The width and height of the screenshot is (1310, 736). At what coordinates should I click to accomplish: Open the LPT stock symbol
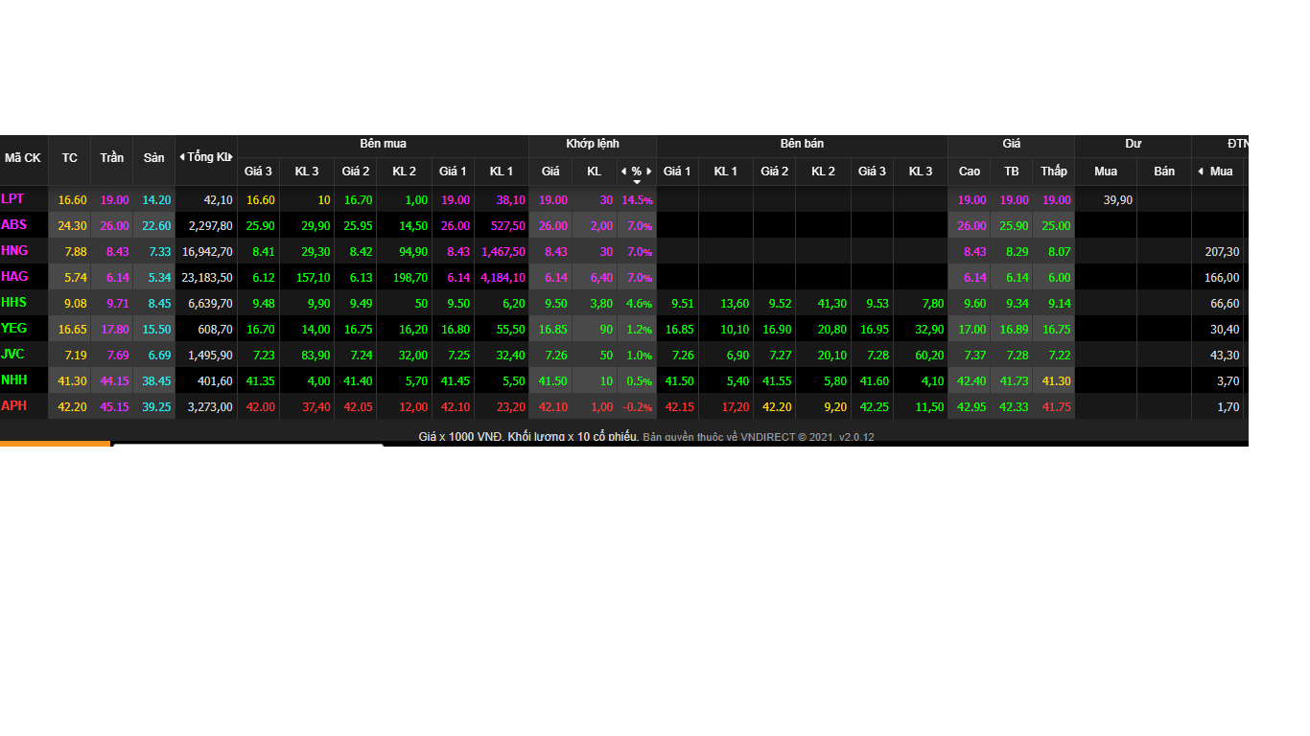[12, 199]
